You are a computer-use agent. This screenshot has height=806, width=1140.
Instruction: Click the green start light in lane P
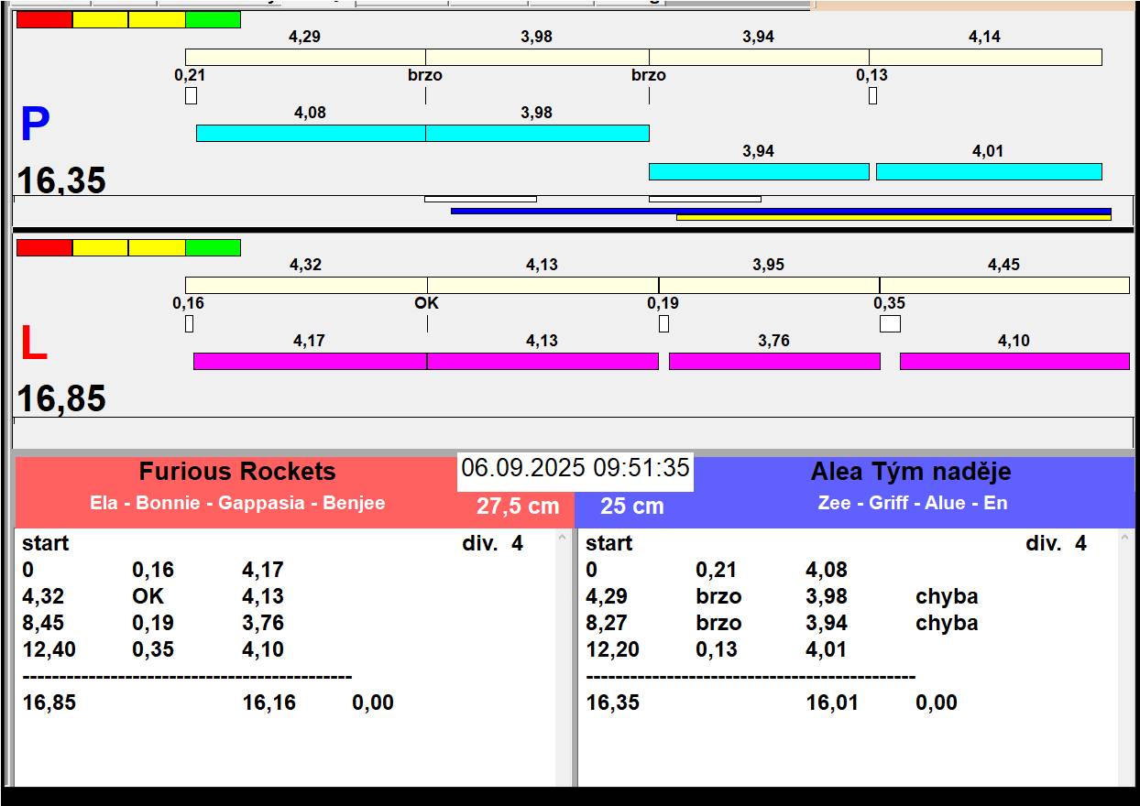click(x=213, y=20)
